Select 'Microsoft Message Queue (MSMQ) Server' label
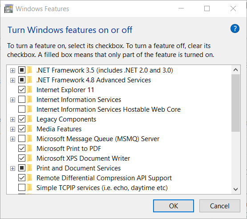This screenshot has height=219, width=247. click(x=98, y=139)
